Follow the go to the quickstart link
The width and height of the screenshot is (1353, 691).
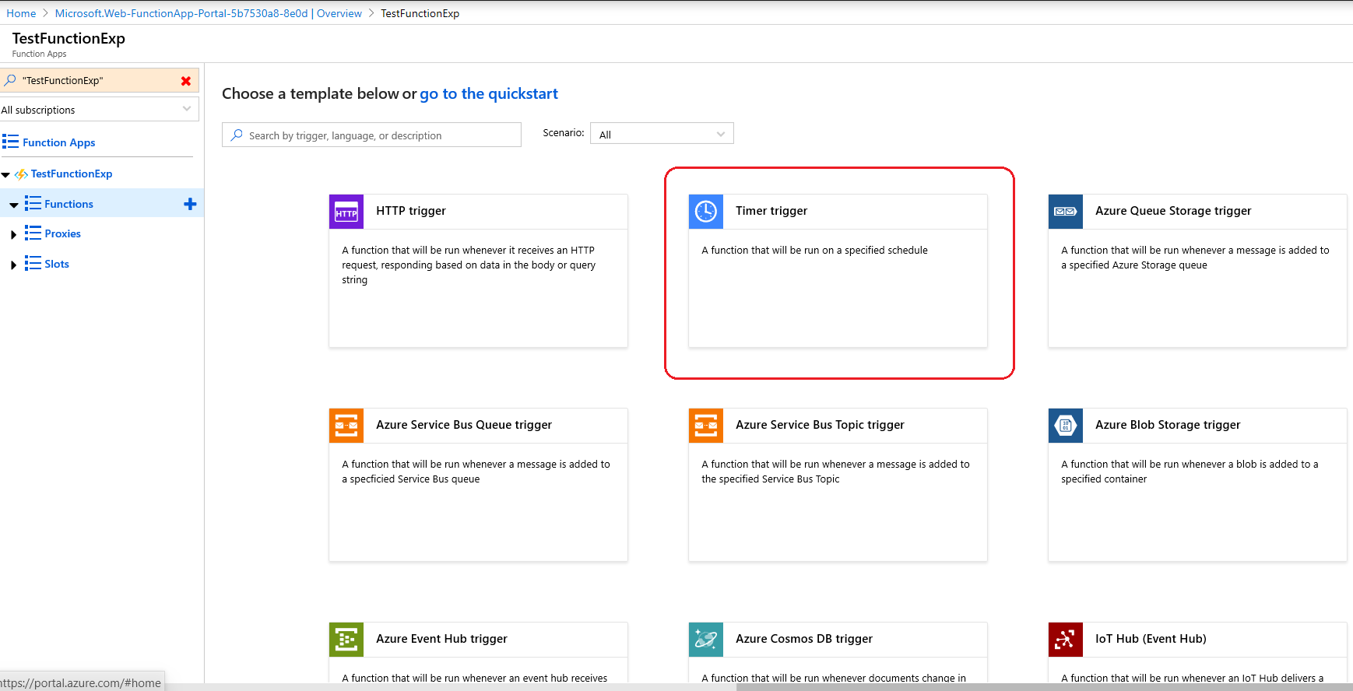(489, 93)
